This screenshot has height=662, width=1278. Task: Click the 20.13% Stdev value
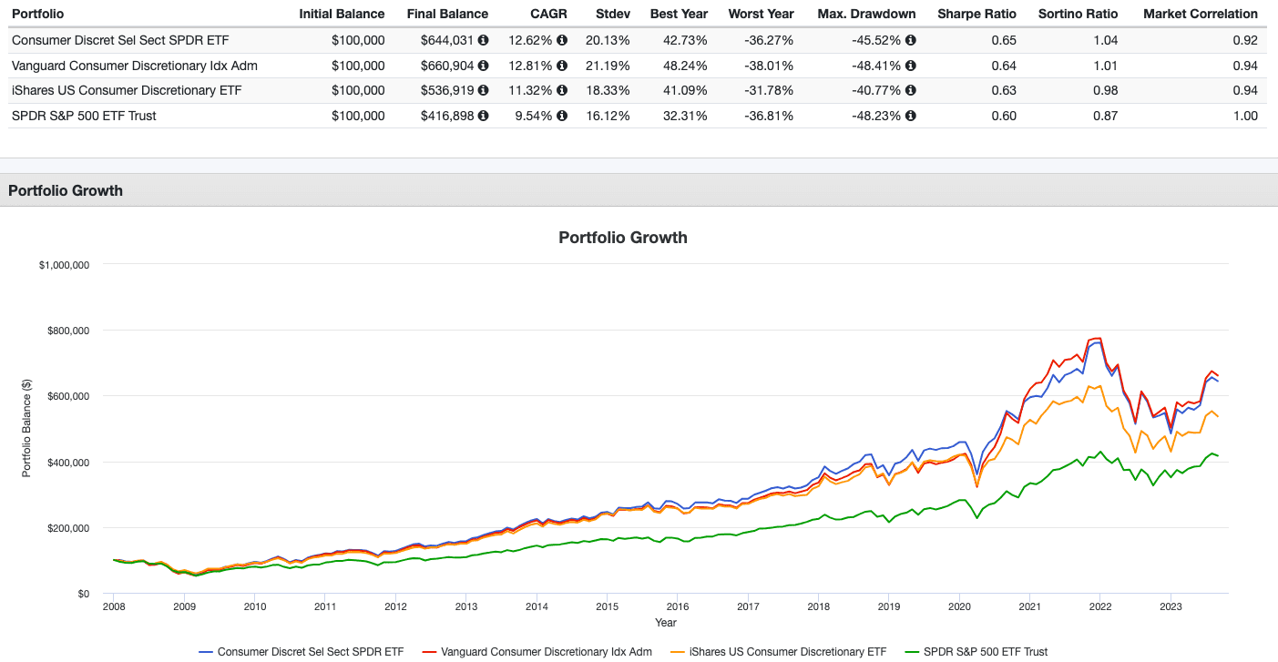[x=608, y=40]
